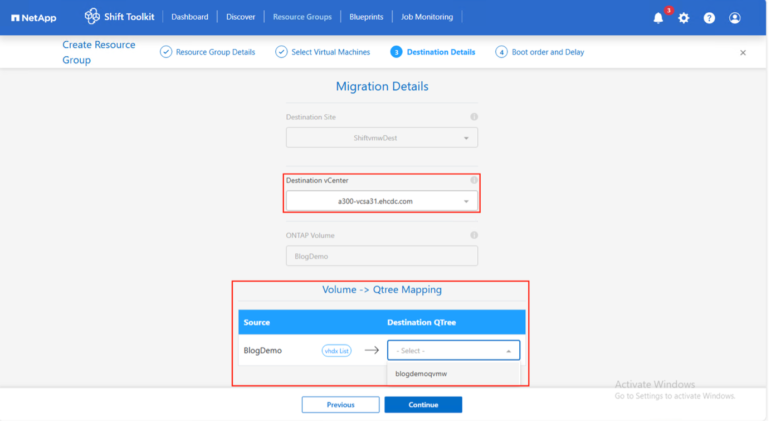Click info icon beside Destination vCenter
Screen dimensions: 771x423
click(474, 180)
